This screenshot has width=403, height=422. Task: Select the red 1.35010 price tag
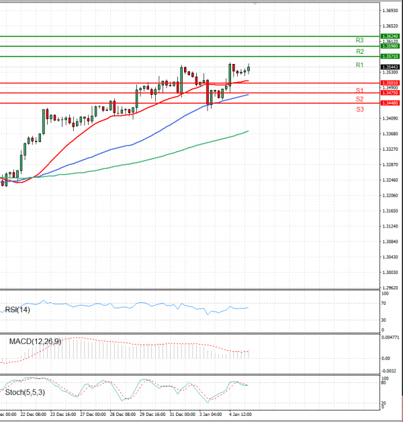[x=390, y=83]
